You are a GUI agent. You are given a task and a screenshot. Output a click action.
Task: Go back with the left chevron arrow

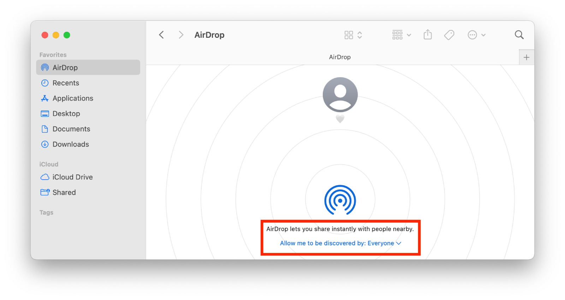pos(161,35)
